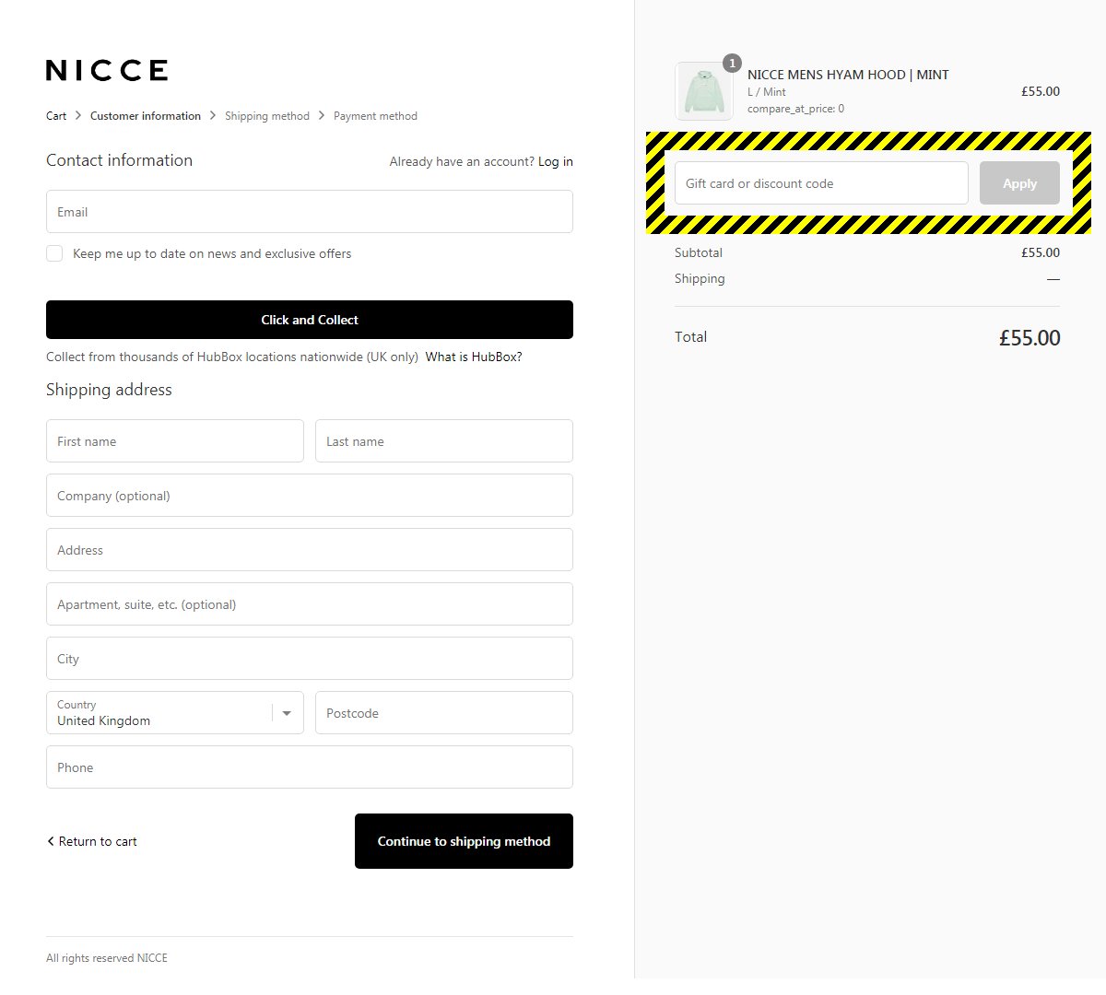Image resolution: width=1106 pixels, height=995 pixels.
Task: Click the Log in link
Action: pyautogui.click(x=556, y=161)
